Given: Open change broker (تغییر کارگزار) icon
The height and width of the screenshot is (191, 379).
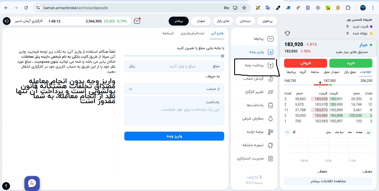Looking at the screenshot, I should tap(271, 92).
